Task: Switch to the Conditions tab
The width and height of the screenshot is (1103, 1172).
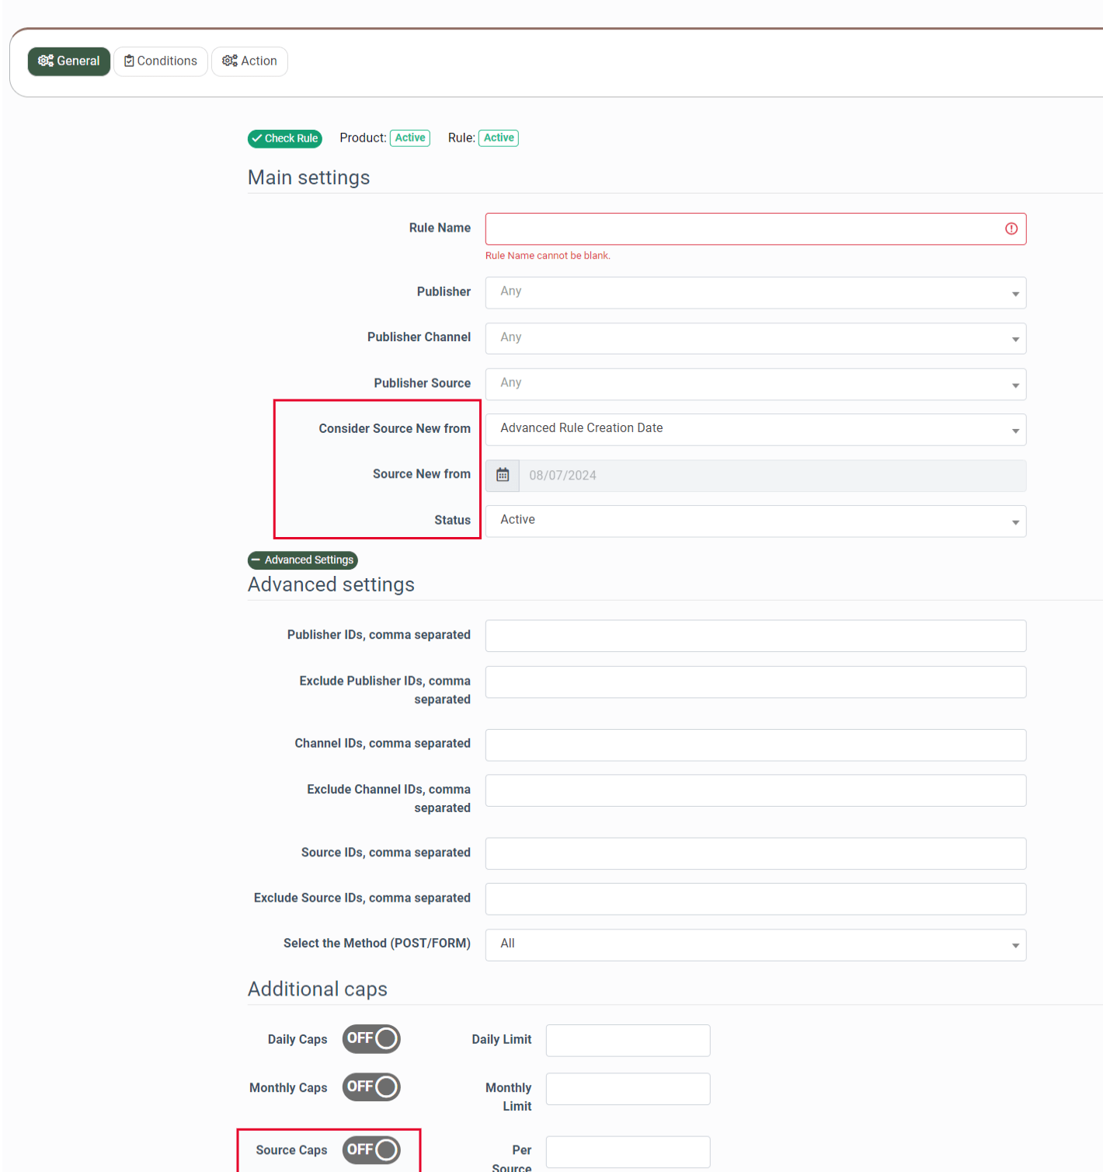Action: pyautogui.click(x=161, y=61)
